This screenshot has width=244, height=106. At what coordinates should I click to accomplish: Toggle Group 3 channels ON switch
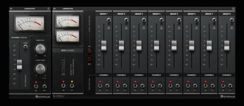click(x=135, y=86)
